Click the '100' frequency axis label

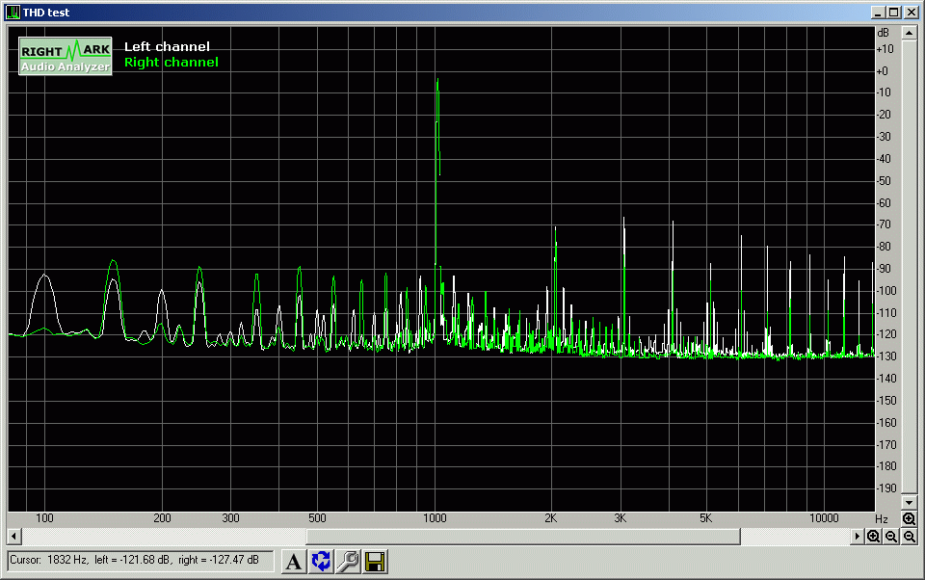[x=44, y=518]
